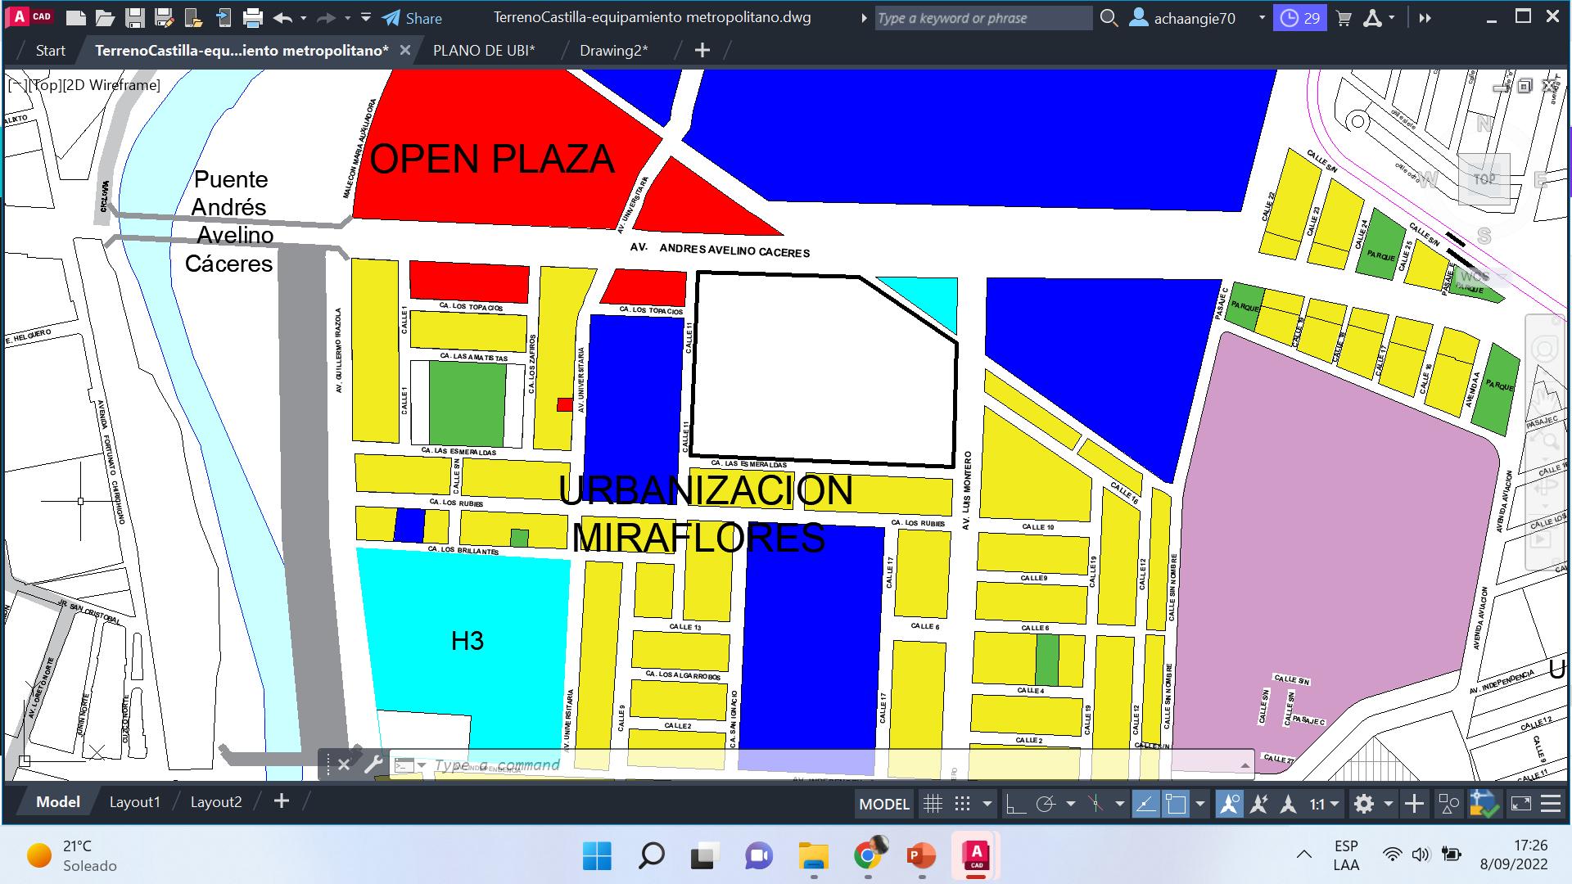Switch to the Layout2 tab

tap(216, 802)
